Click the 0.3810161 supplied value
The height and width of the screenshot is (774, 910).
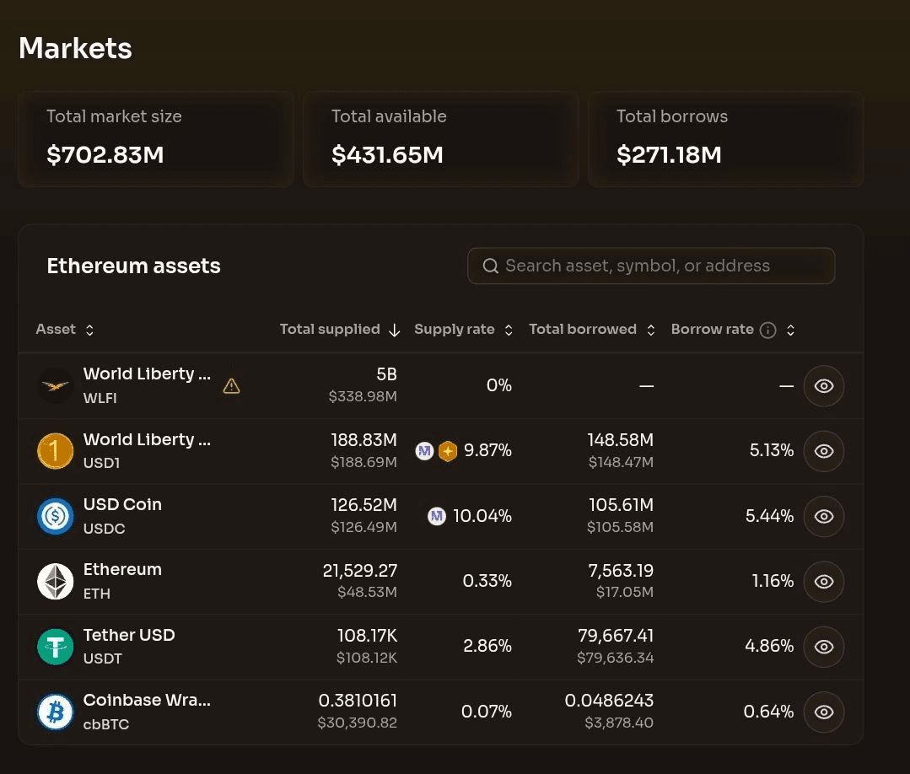358,701
